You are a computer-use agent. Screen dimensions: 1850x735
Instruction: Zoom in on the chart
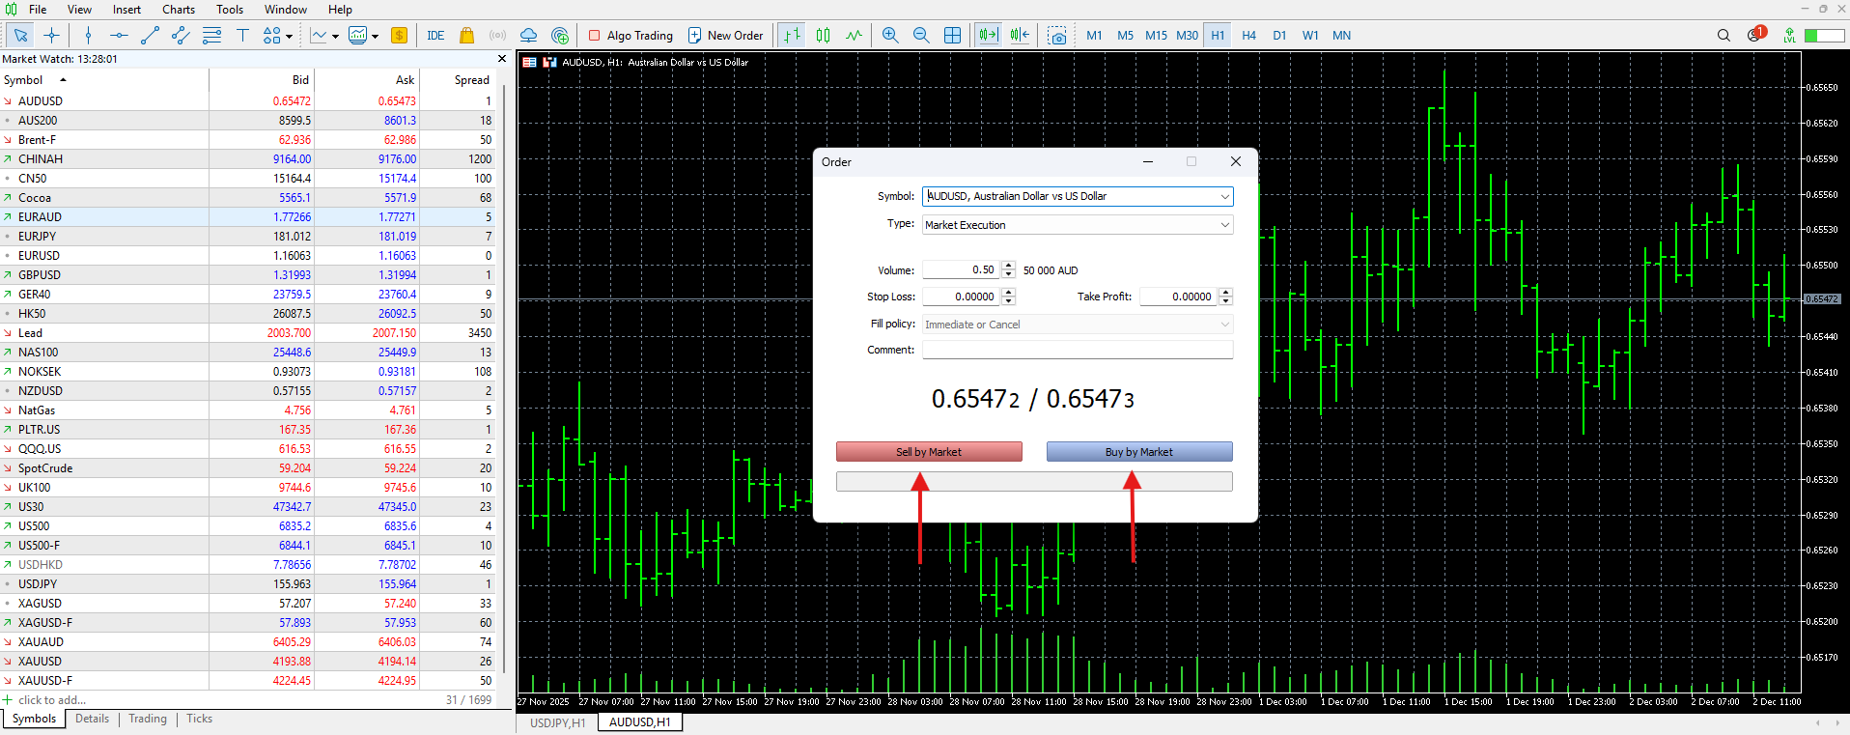point(890,36)
